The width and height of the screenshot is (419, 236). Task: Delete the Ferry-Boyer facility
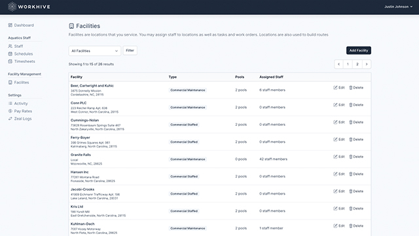(356, 140)
